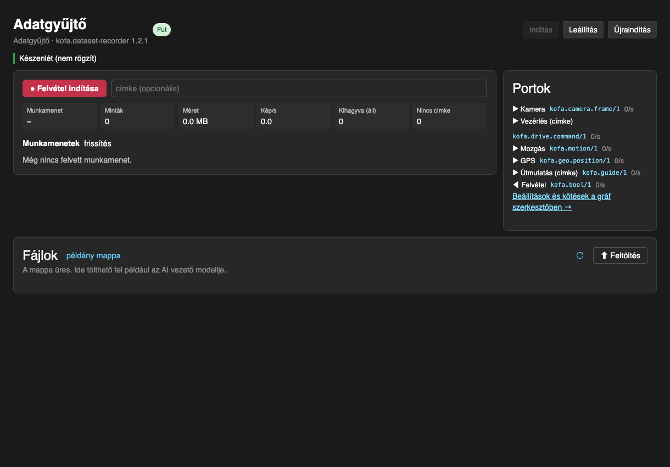Viewport: 670px width, 467px height.
Task: Click the Fut status badge
Action: pyautogui.click(x=161, y=30)
